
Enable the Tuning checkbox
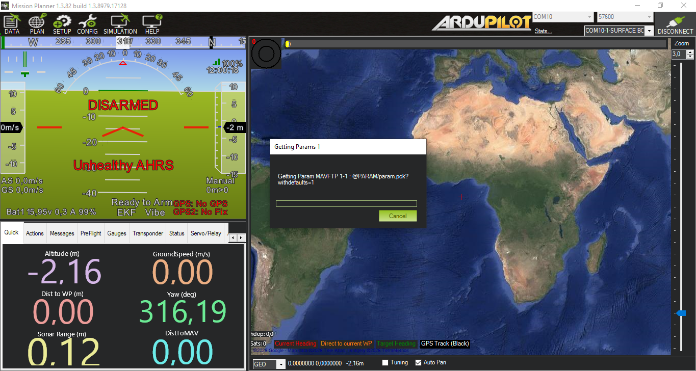(386, 363)
